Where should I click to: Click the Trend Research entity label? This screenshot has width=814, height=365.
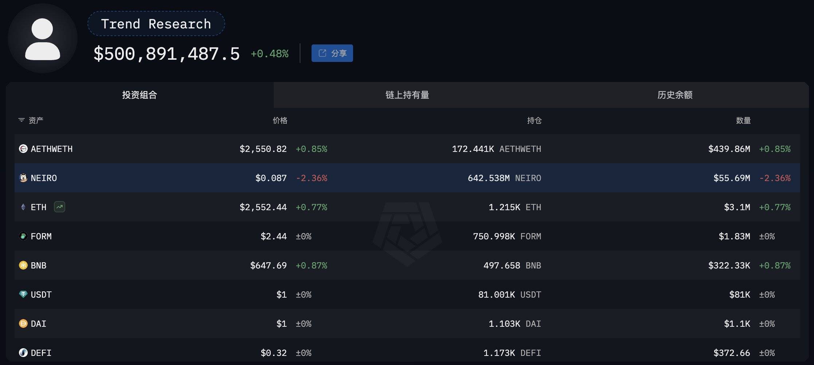click(156, 24)
